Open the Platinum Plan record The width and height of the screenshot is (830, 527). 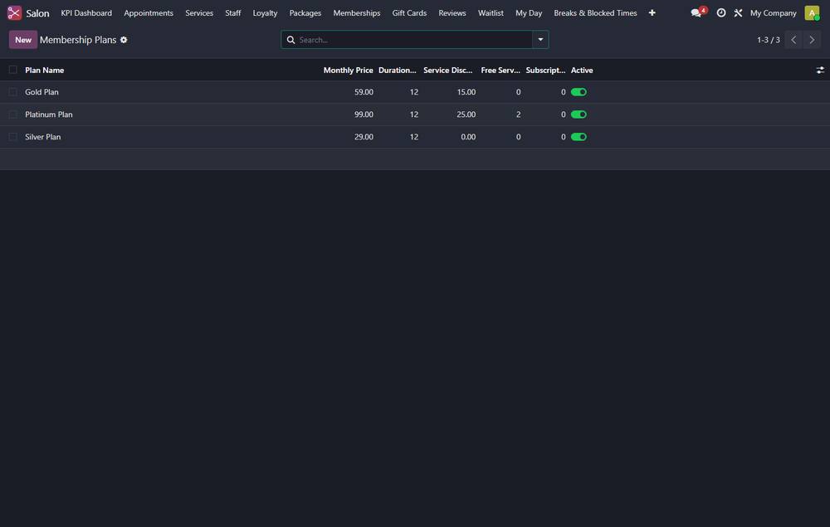[x=49, y=115]
